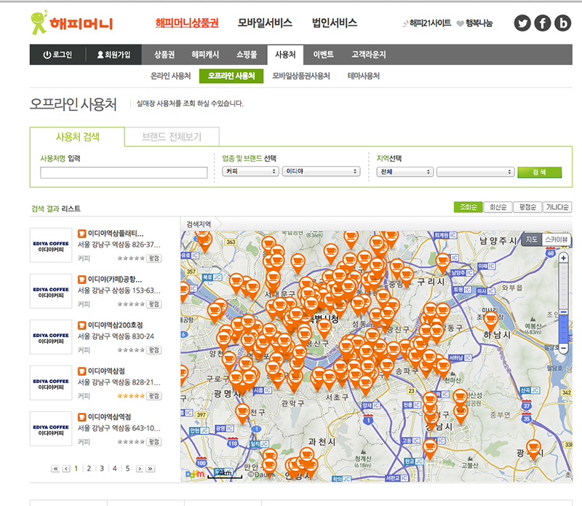Viewport: 582px width, 506px height.
Task: Click the 로그인 power icon button
Action: pyautogui.click(x=57, y=55)
